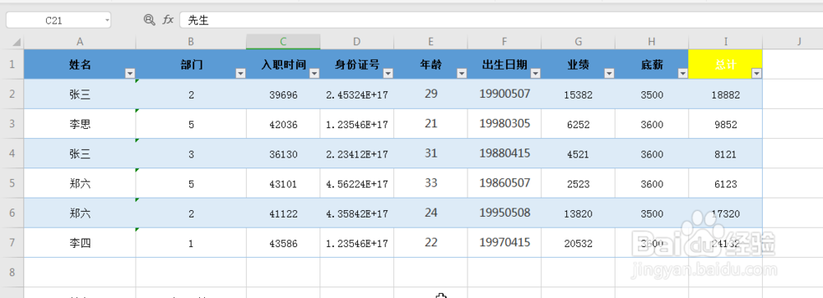Screen dimensions: 823x298
Task: Select row 6 header
Action: 12,213
